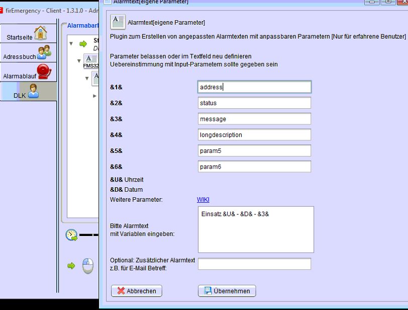
Task: Focus the Alarmtext variables text area
Action: (256, 229)
